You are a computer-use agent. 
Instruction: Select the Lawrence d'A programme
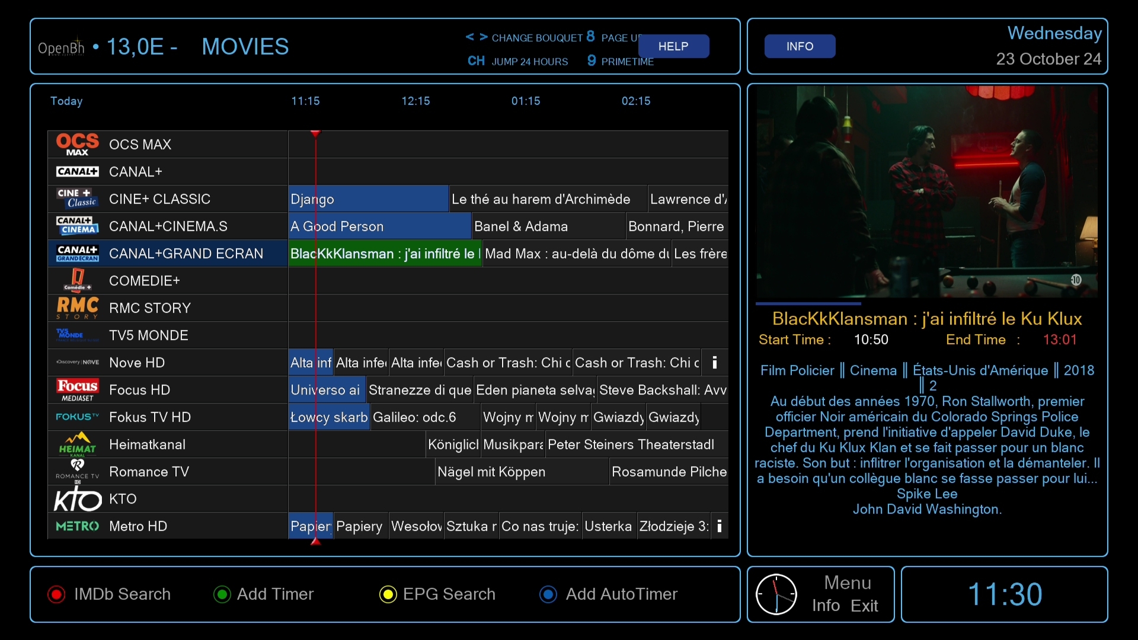(688, 199)
